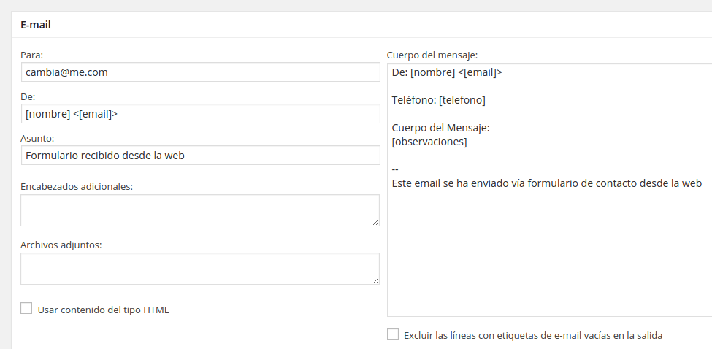Click the Excluir las líneas label text
This screenshot has width=712, height=349.
(533, 335)
